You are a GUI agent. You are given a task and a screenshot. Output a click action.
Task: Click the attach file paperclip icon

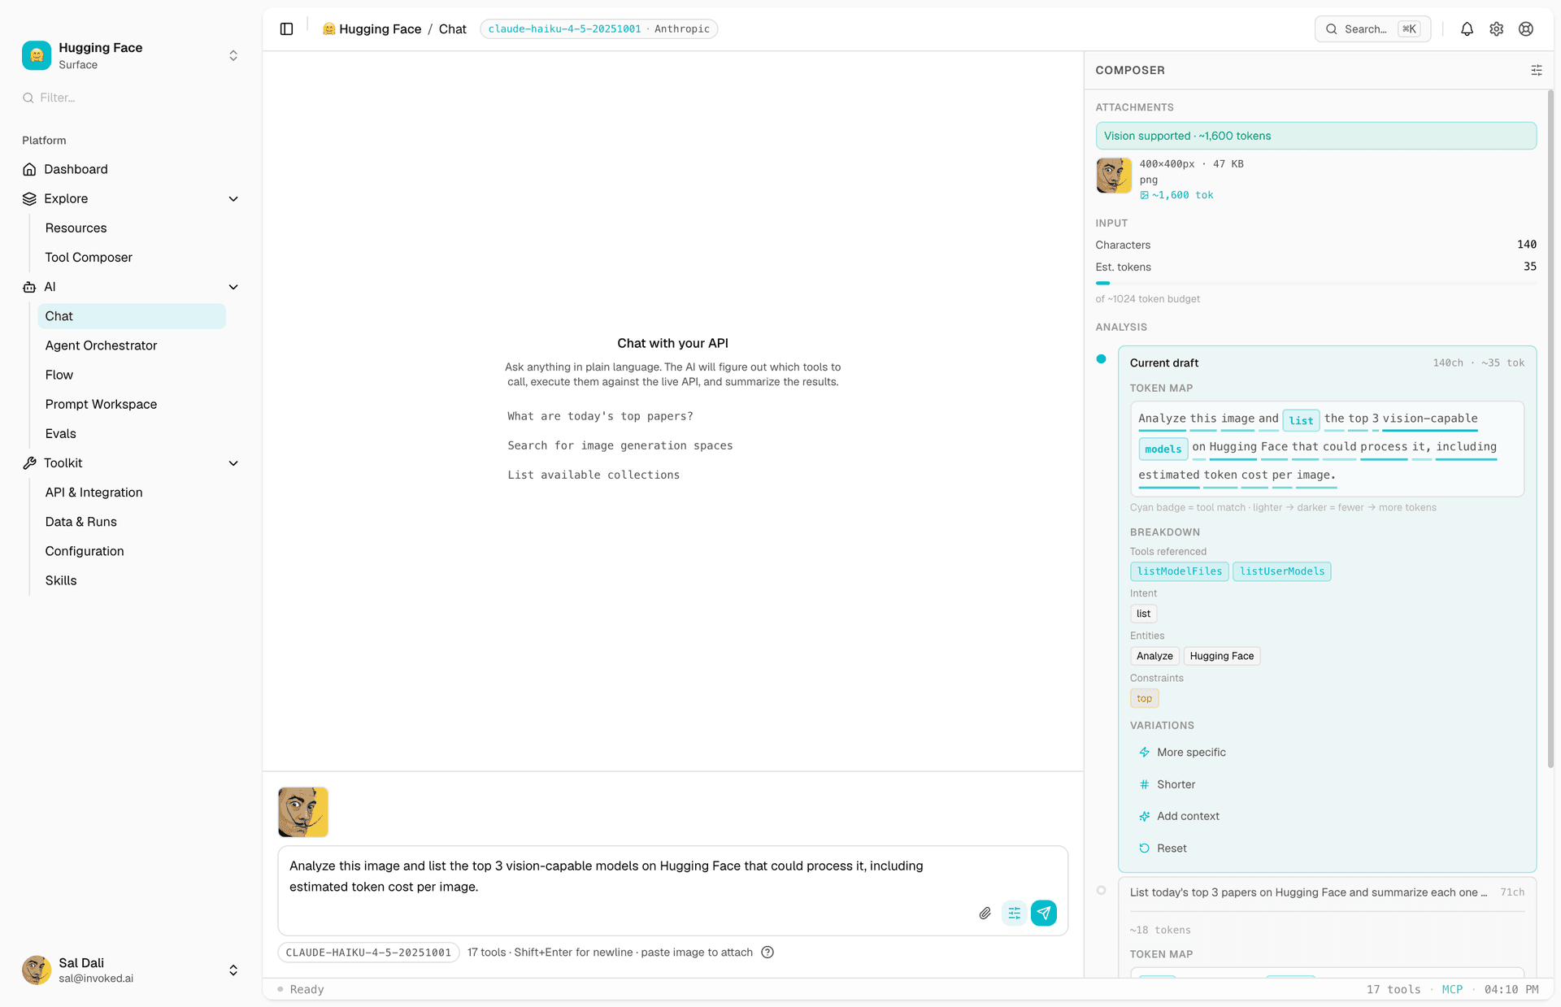point(985,914)
